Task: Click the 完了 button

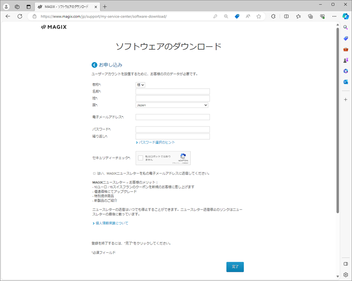Action: click(x=235, y=267)
